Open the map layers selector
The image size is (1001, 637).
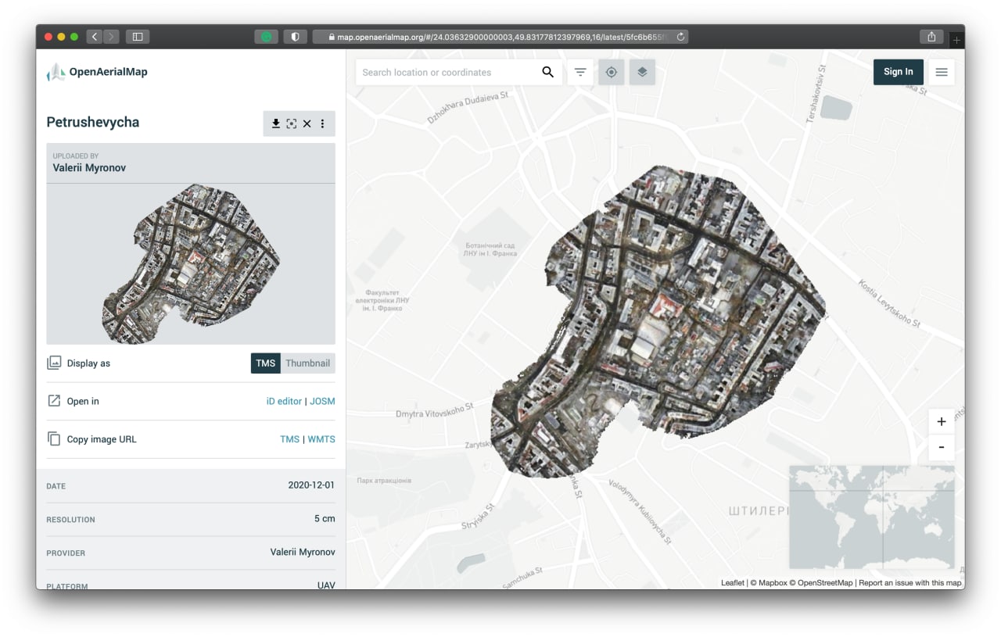point(642,72)
